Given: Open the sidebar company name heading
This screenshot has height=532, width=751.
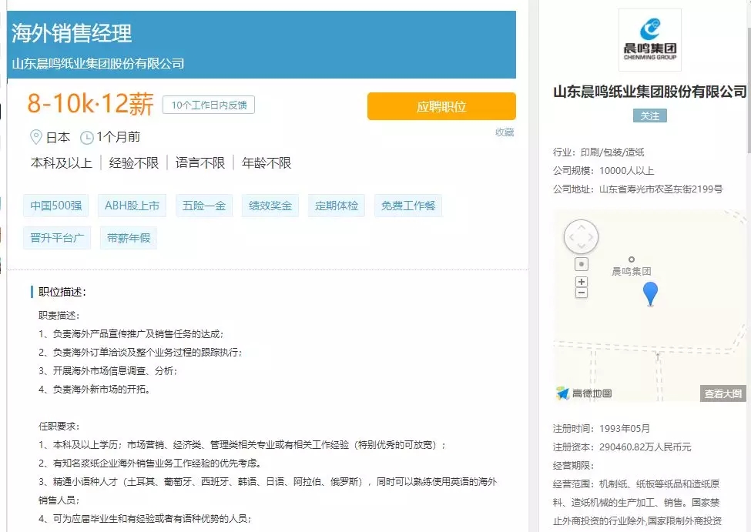Looking at the screenshot, I should [x=649, y=92].
